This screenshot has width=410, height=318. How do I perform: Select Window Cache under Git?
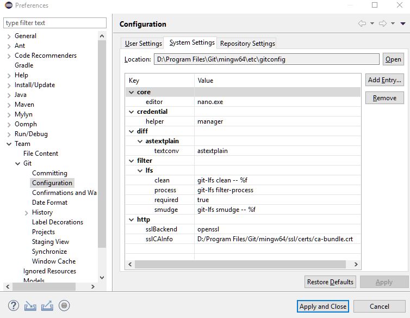[54, 261]
